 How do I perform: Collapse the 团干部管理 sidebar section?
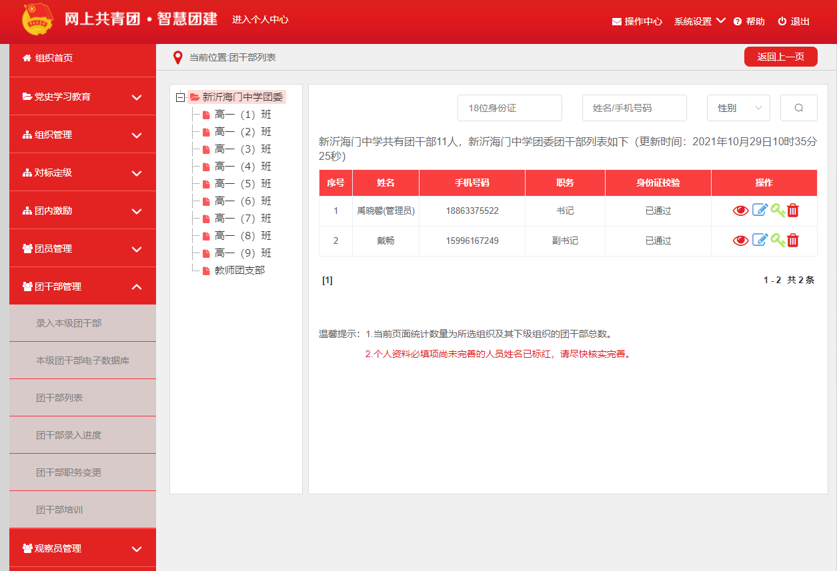pos(83,286)
